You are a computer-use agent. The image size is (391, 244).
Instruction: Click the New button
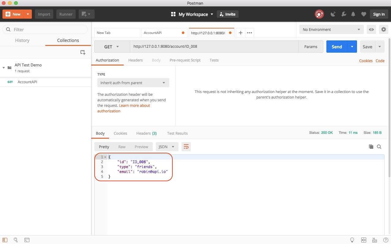[13, 14]
